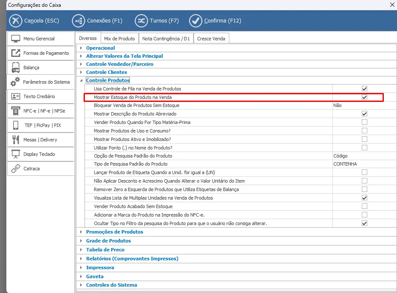397x293 pixels.
Task: Click Bloquear Venda Sem Estoque value Não
Action: coord(338,105)
